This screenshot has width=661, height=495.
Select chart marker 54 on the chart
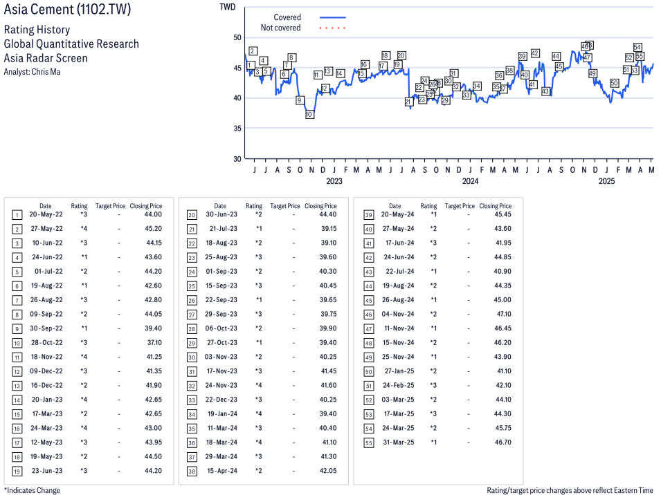(637, 47)
